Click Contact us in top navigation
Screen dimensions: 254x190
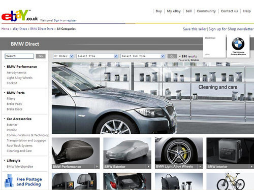pyautogui.click(x=229, y=11)
